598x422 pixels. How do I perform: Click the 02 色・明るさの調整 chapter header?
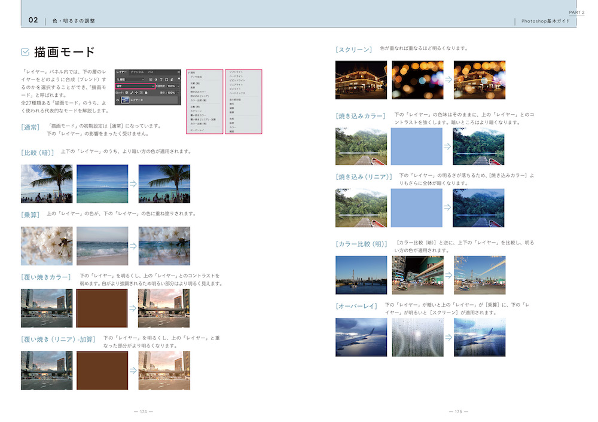click(62, 20)
